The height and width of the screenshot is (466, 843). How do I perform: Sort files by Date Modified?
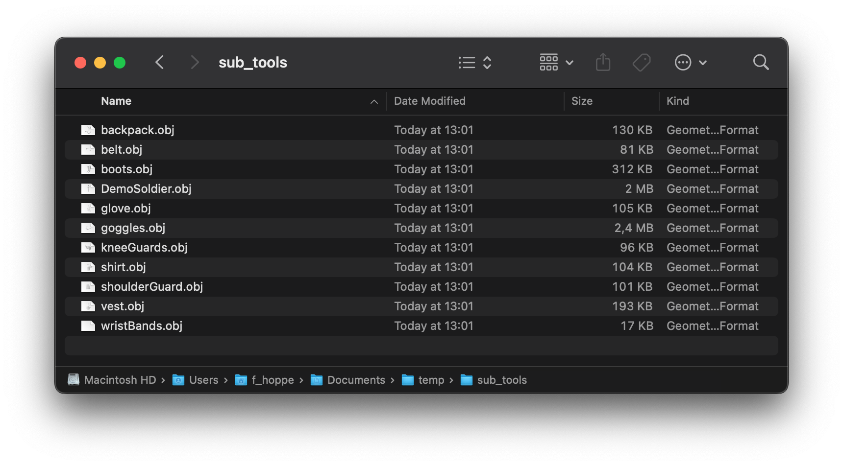430,101
